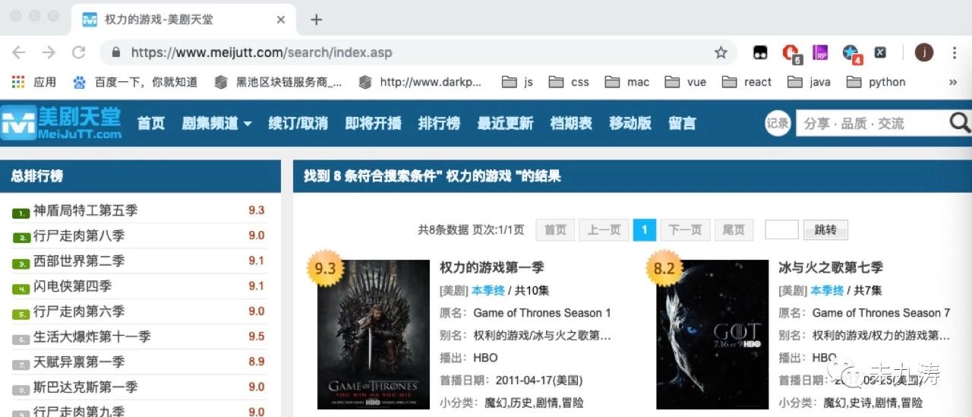Click blue star extension with badge 4
Screen dimensions: 972x417
click(851, 53)
